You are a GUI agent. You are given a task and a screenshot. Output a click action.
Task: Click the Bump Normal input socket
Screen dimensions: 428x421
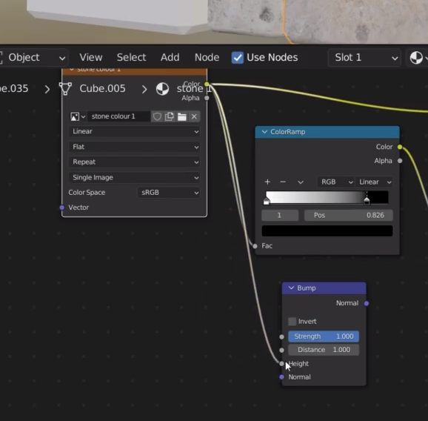281,377
